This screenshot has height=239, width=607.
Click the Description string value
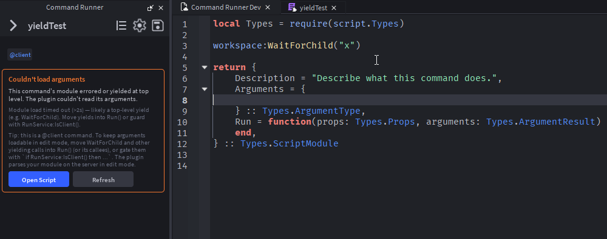[404, 78]
